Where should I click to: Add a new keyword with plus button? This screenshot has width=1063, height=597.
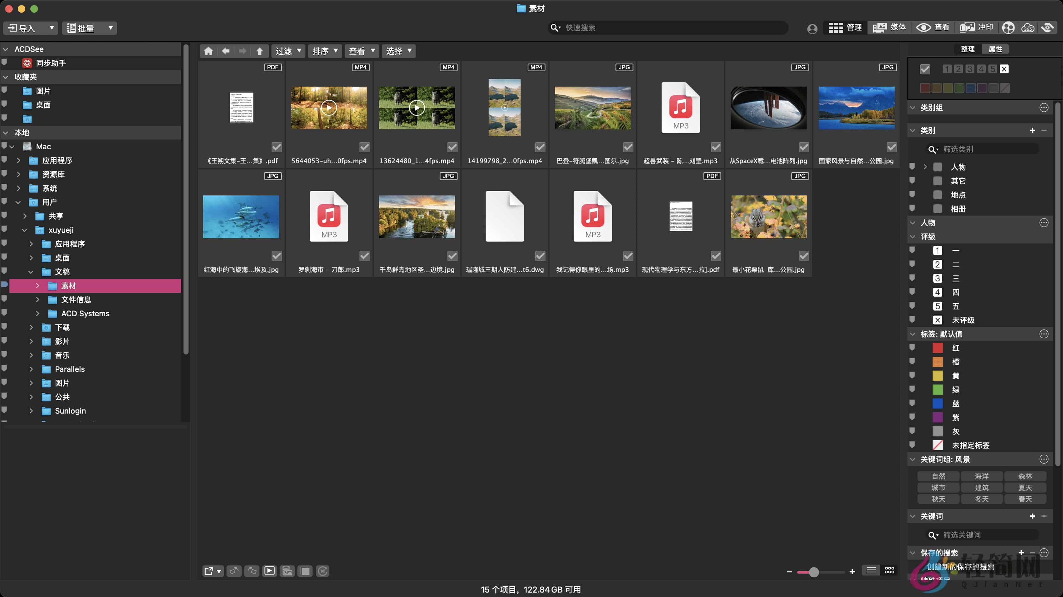point(1033,516)
